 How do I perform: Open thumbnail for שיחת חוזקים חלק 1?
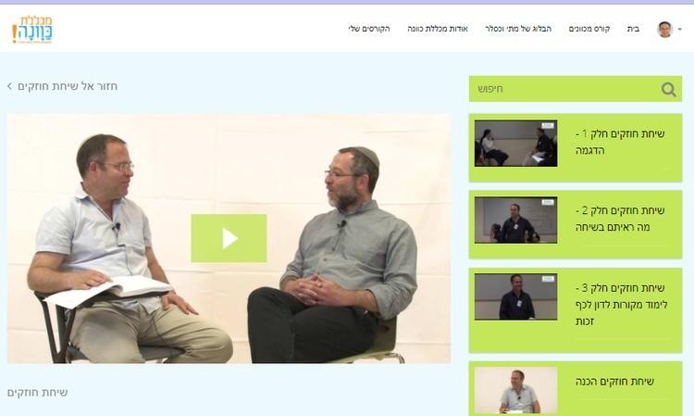(515, 143)
